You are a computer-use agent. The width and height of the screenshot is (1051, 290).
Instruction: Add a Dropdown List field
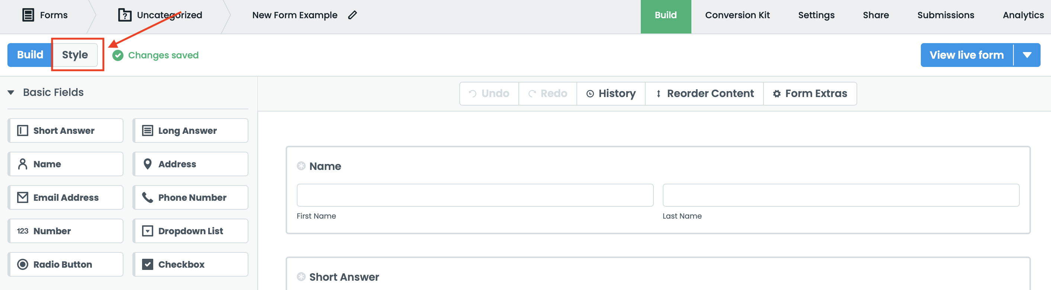point(190,231)
